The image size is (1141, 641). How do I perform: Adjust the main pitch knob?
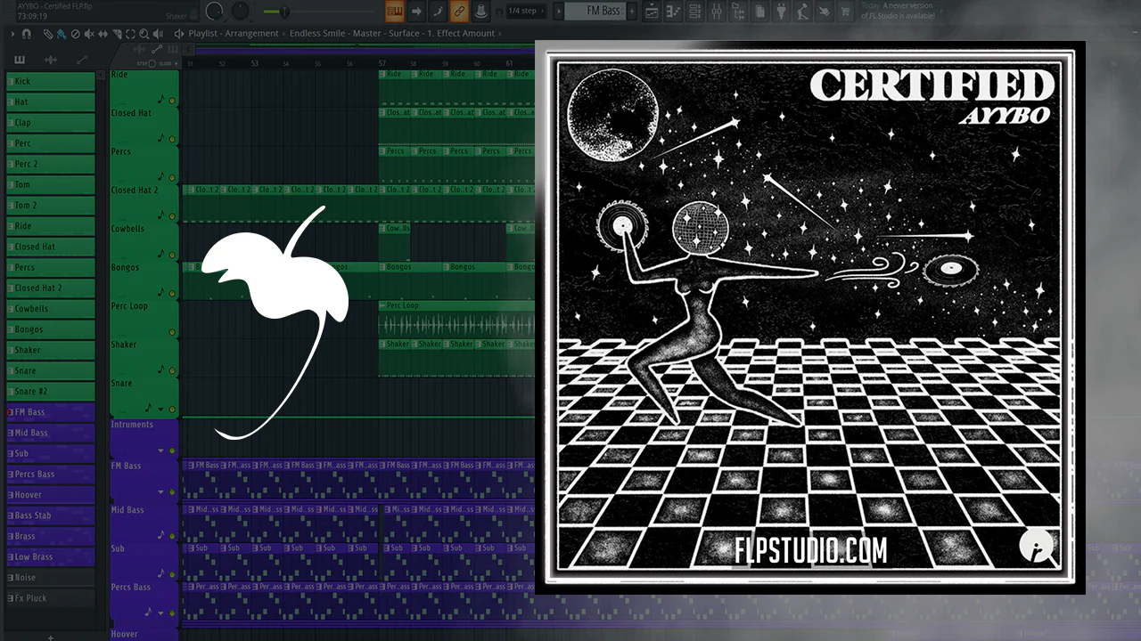tap(241, 11)
